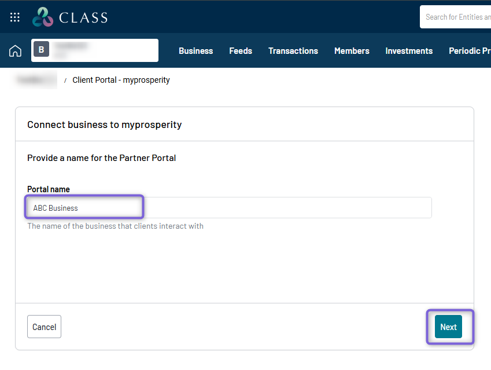491x370 pixels.
Task: Open the Periodic menu item
Action: click(470, 51)
